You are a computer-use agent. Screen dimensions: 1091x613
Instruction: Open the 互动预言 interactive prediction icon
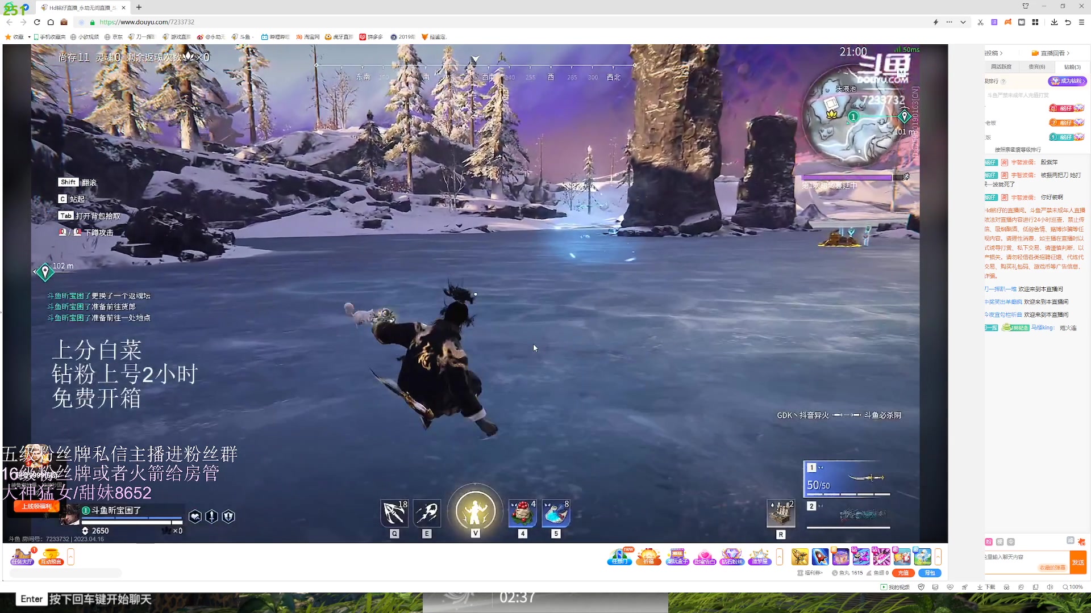51,556
